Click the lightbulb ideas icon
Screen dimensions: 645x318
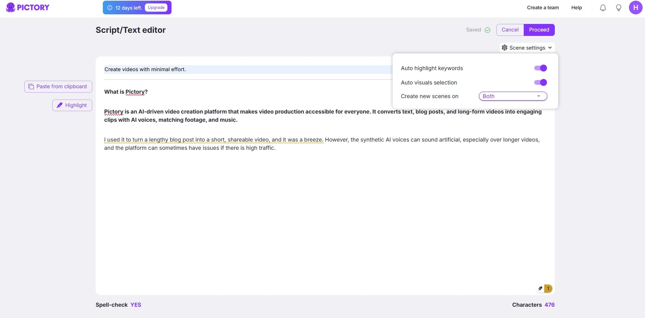tap(618, 8)
